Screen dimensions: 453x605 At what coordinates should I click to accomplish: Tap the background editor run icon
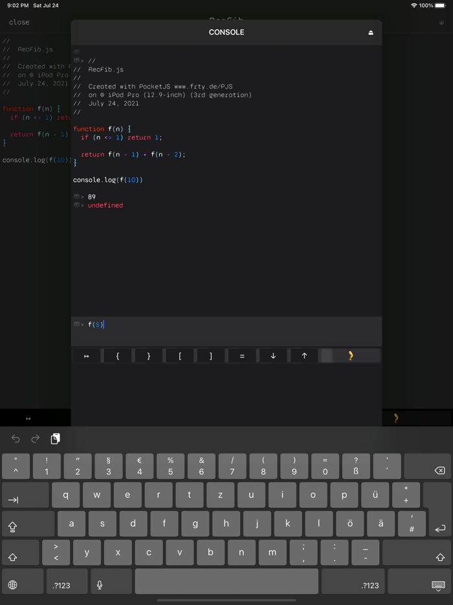coord(395,418)
